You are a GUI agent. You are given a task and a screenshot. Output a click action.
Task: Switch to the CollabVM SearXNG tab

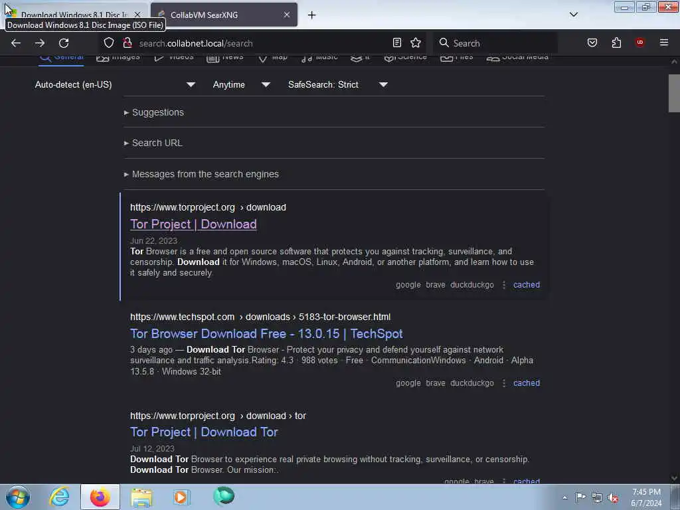(x=224, y=15)
